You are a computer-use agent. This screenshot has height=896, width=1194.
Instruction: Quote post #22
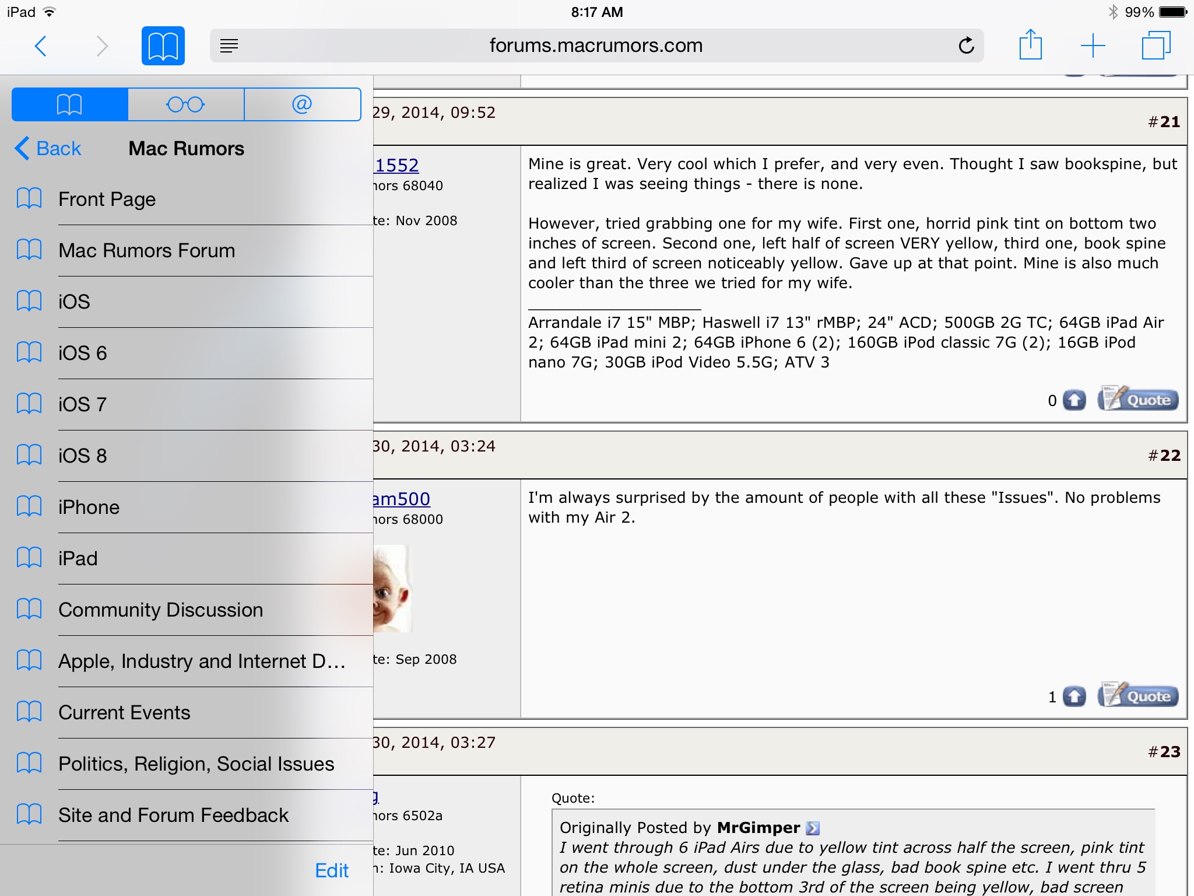coord(1138,695)
